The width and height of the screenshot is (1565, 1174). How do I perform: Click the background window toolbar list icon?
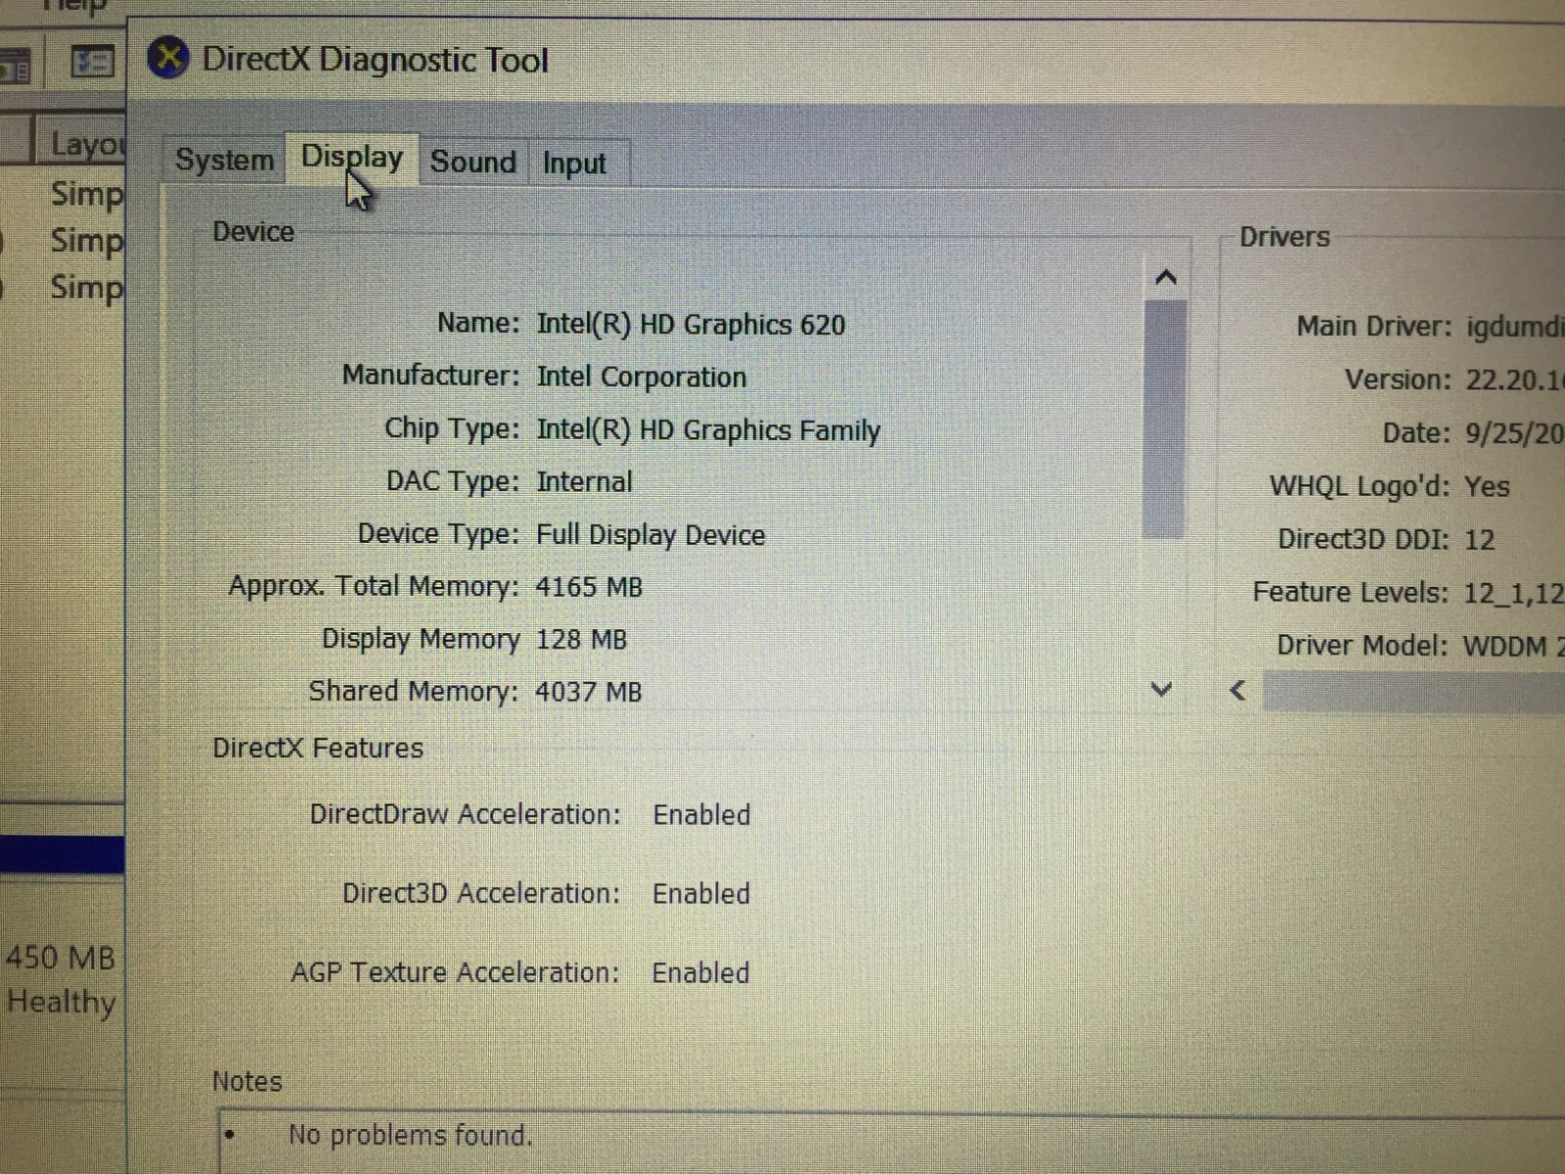coord(93,64)
